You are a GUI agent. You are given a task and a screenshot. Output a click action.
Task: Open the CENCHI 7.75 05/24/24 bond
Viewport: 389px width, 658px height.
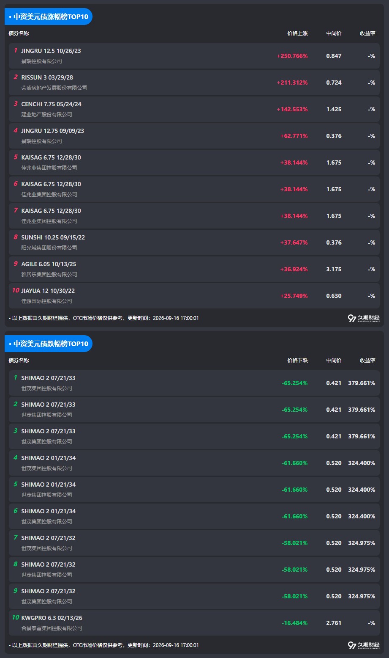coord(52,104)
